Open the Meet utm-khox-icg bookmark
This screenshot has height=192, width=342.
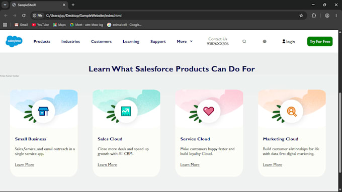pyautogui.click(x=87, y=25)
